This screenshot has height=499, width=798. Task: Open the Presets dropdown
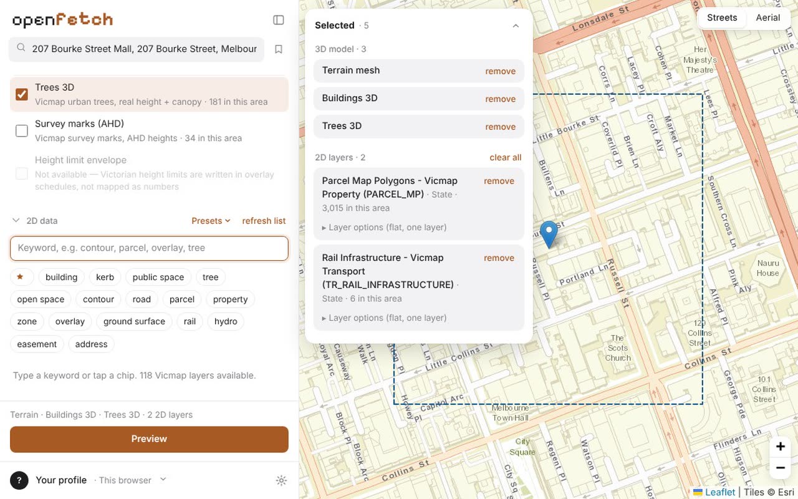tap(211, 221)
